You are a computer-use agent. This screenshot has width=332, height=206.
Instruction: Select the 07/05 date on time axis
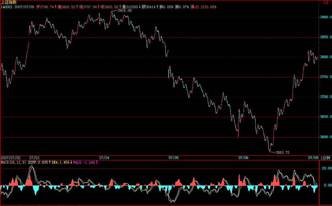[x=174, y=158]
